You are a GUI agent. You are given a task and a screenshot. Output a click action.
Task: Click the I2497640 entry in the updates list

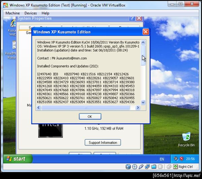pos(44,74)
